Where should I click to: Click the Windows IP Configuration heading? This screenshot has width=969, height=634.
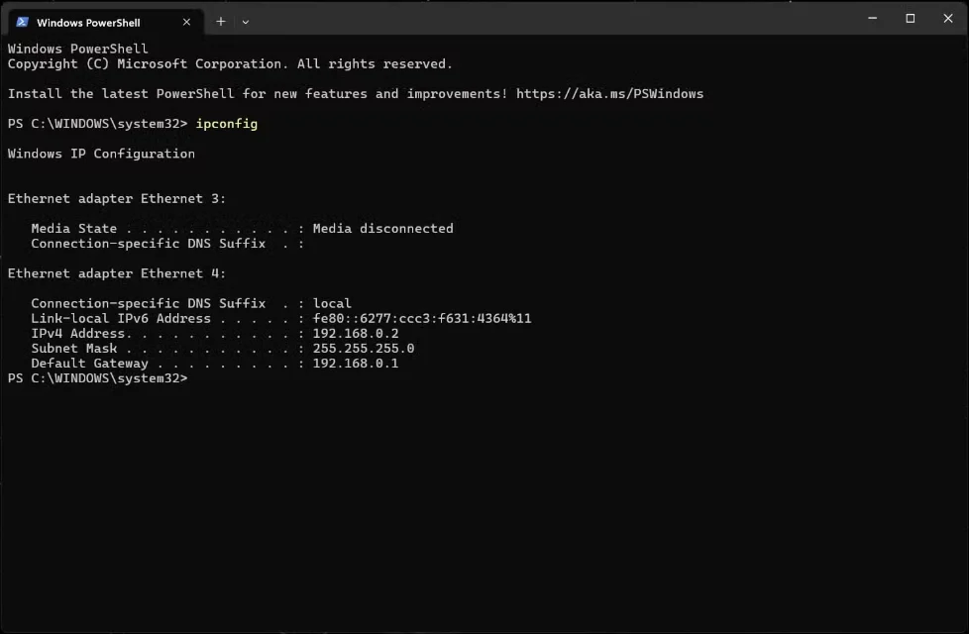point(101,154)
